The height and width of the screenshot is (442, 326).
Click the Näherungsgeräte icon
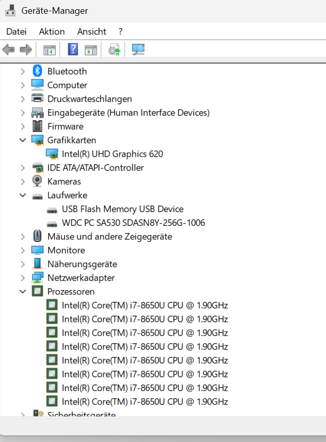pos(37,264)
